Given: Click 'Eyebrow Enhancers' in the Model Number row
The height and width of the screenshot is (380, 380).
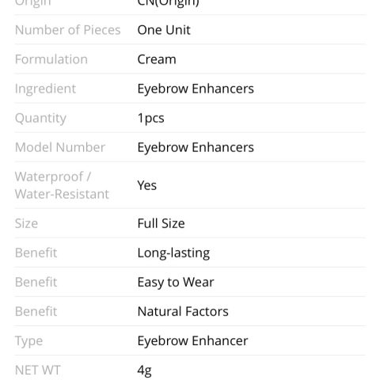Looking at the screenshot, I should click(196, 147).
